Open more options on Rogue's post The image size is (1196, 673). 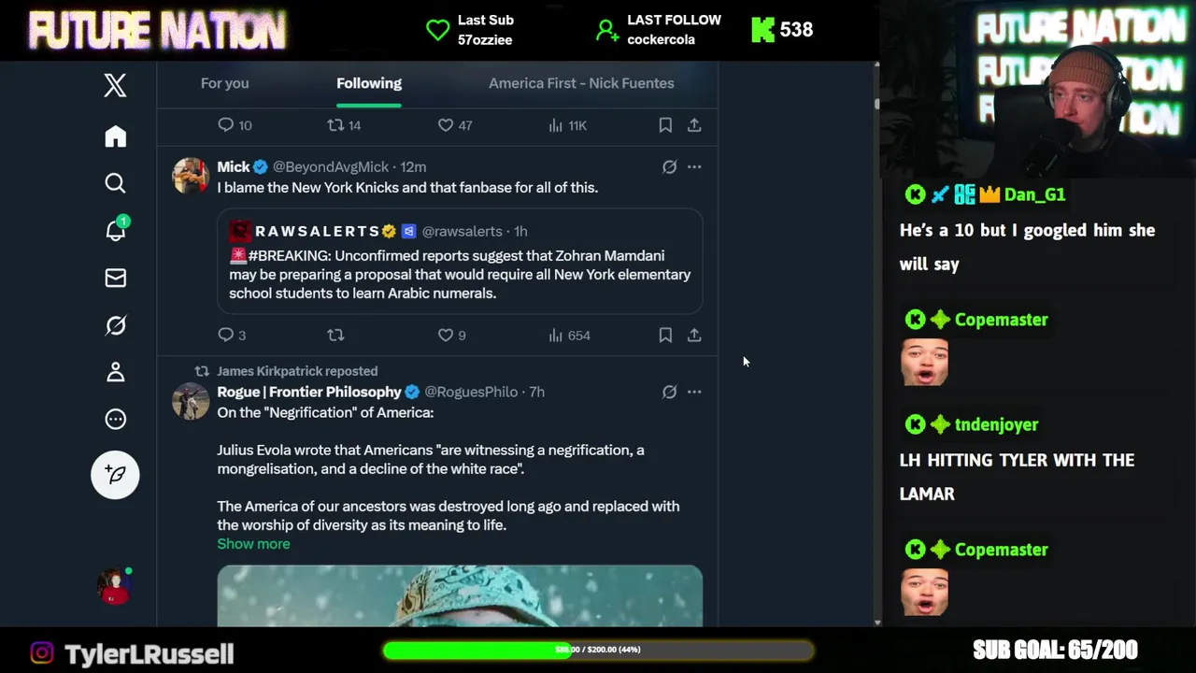click(694, 392)
